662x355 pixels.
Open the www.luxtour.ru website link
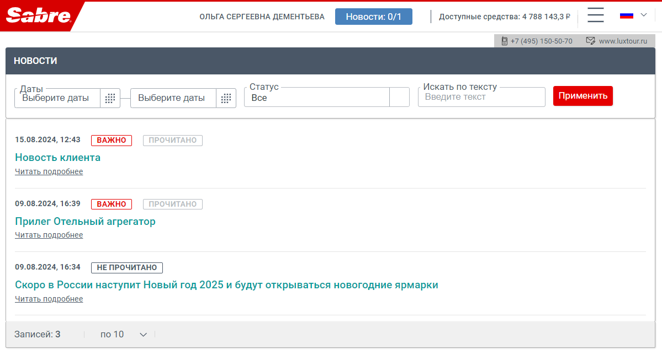tap(623, 41)
